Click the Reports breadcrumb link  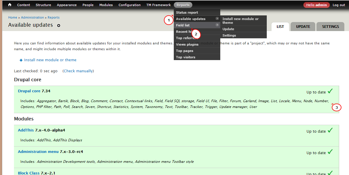coord(54,17)
